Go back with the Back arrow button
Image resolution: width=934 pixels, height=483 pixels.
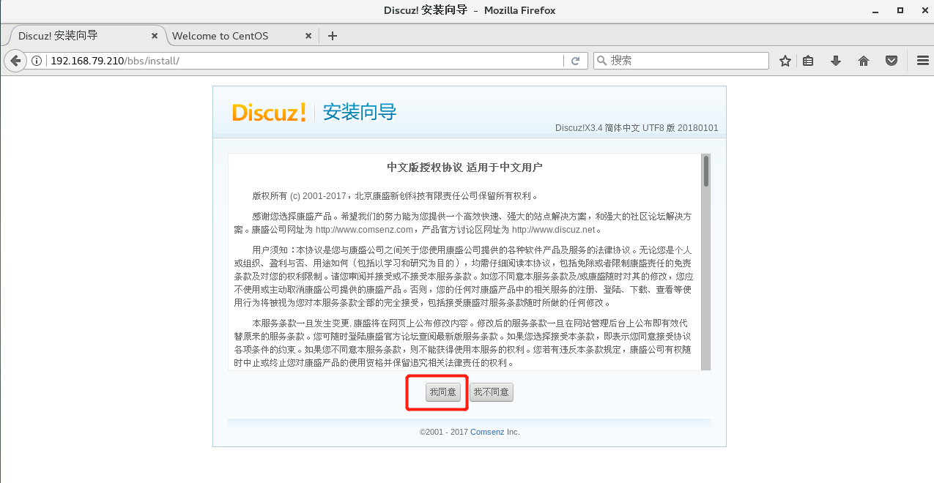(x=16, y=61)
